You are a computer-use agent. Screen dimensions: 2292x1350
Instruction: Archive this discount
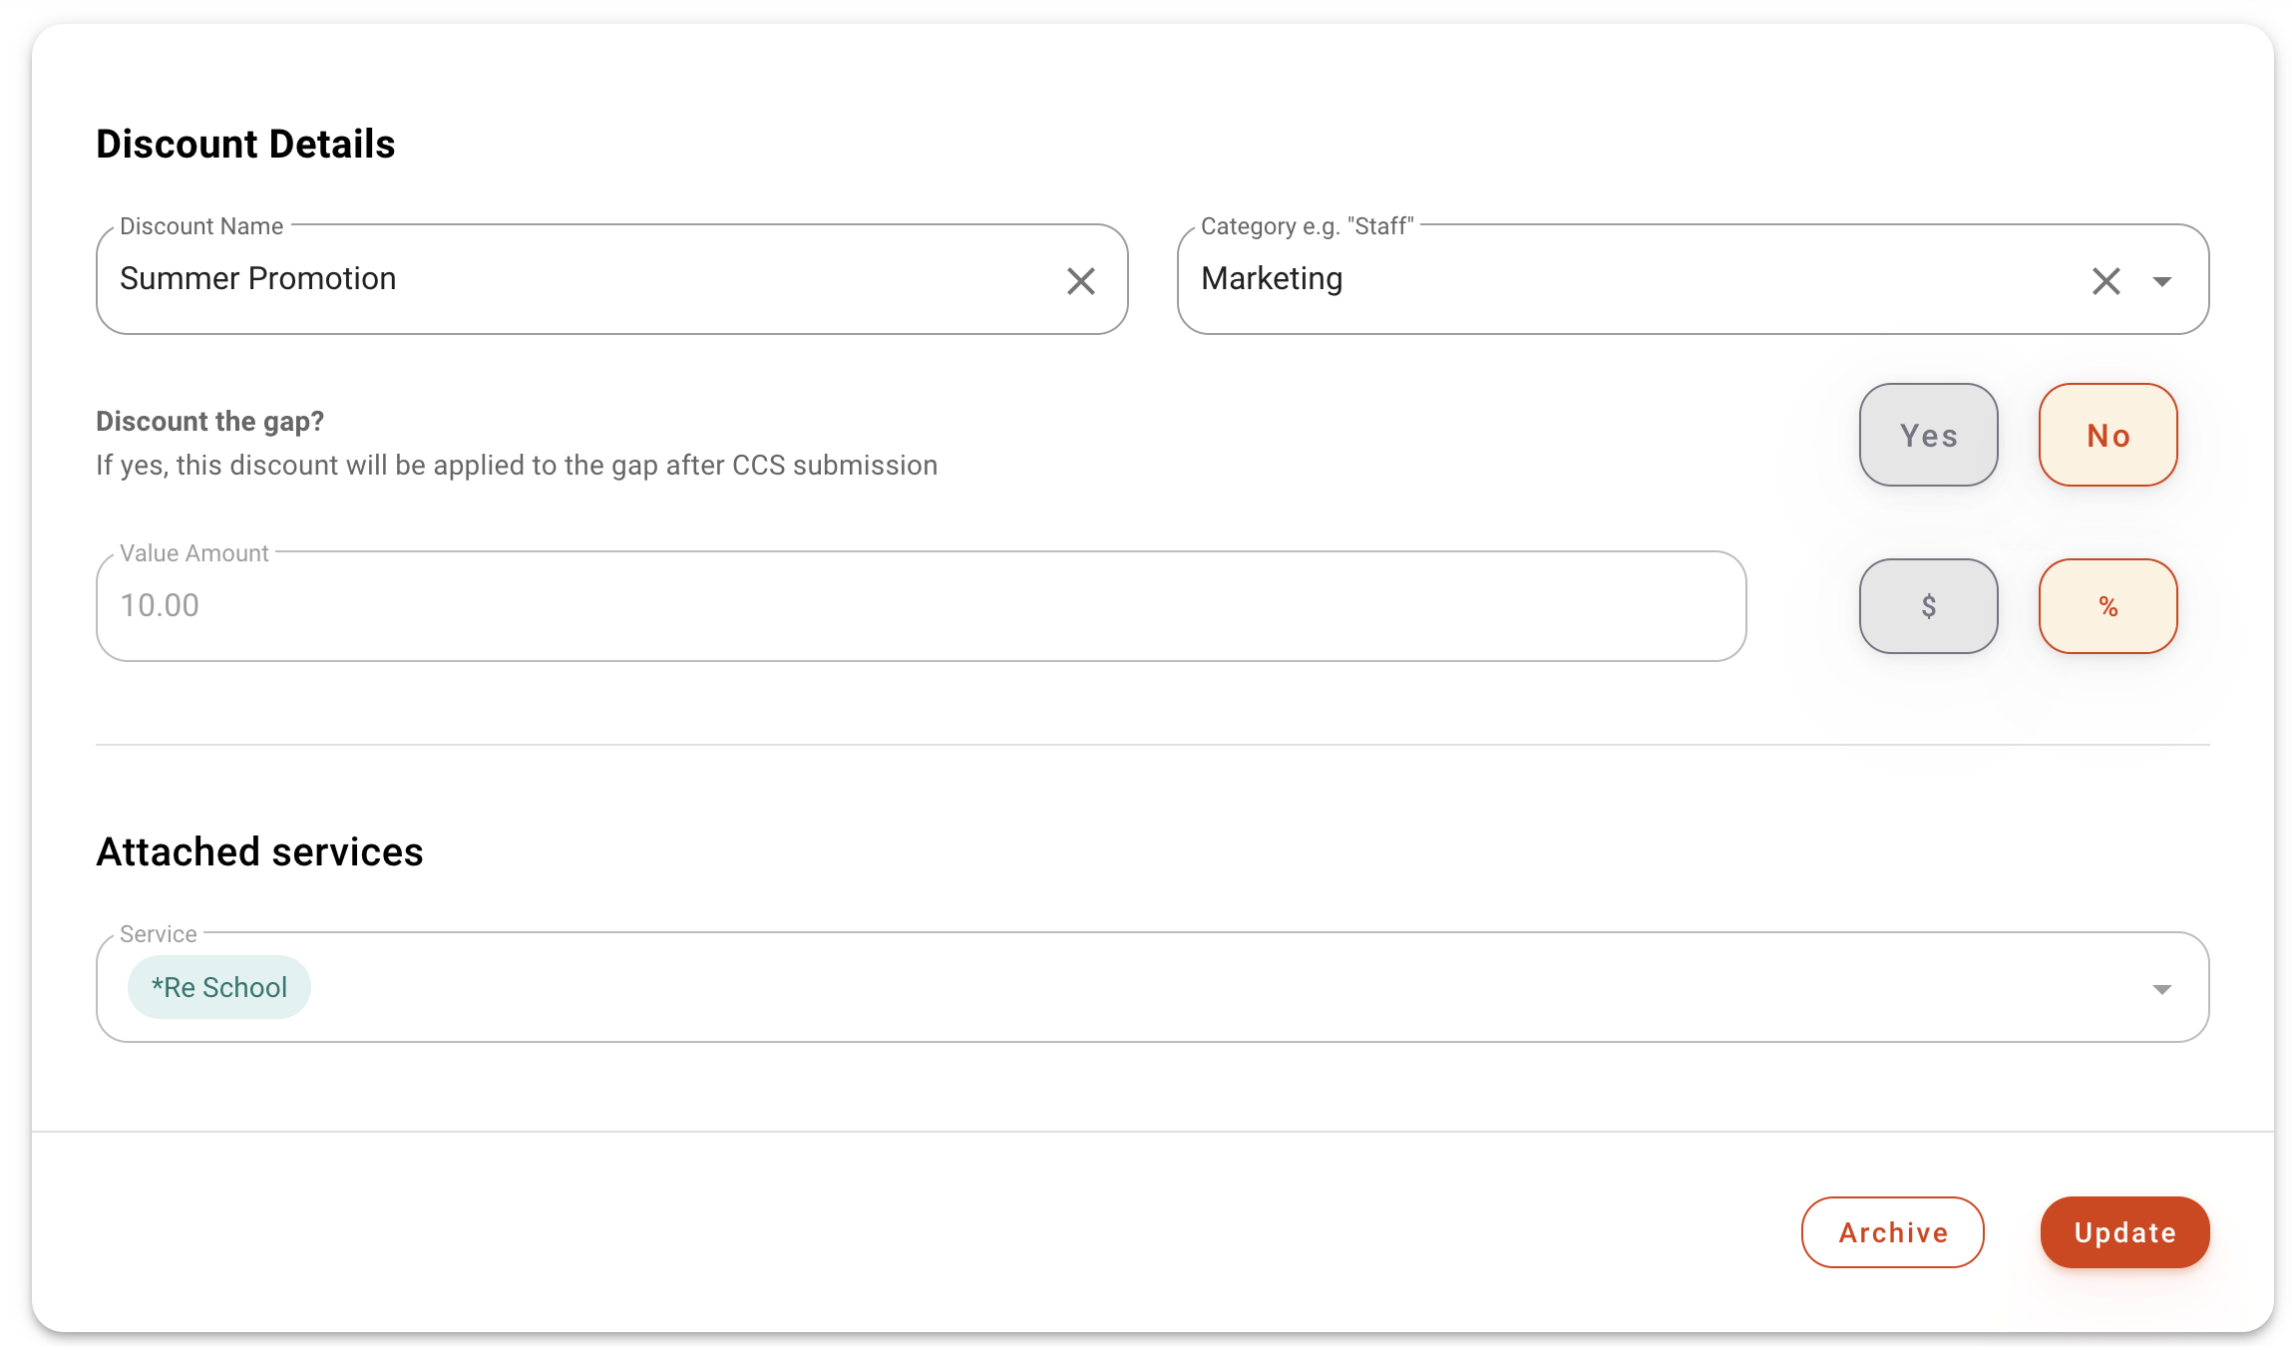point(1891,1232)
